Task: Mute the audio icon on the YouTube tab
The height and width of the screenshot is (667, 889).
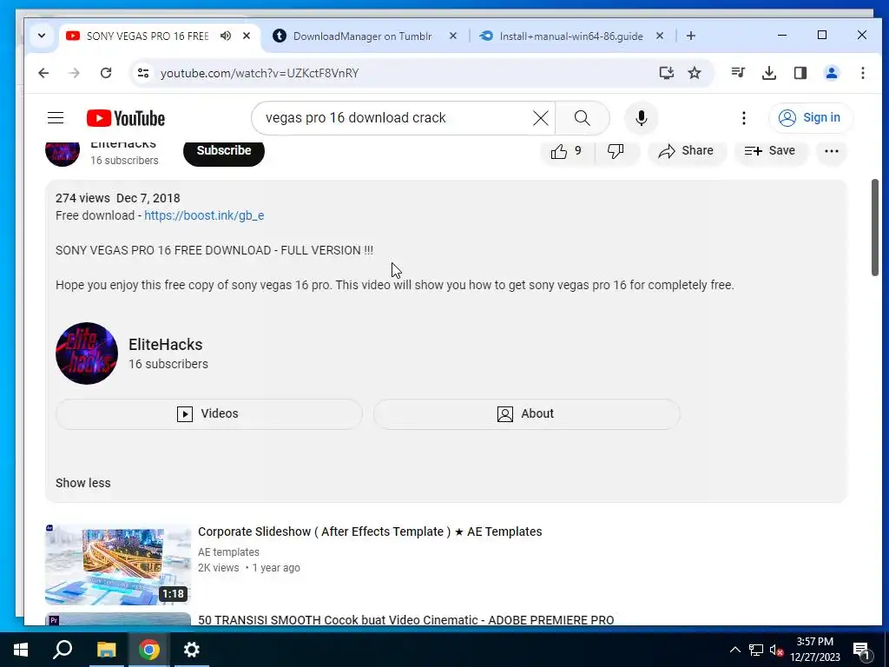Action: point(226,36)
